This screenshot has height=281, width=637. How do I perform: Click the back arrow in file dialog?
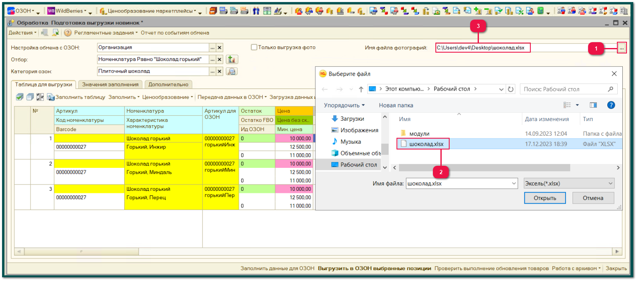tap(325, 89)
